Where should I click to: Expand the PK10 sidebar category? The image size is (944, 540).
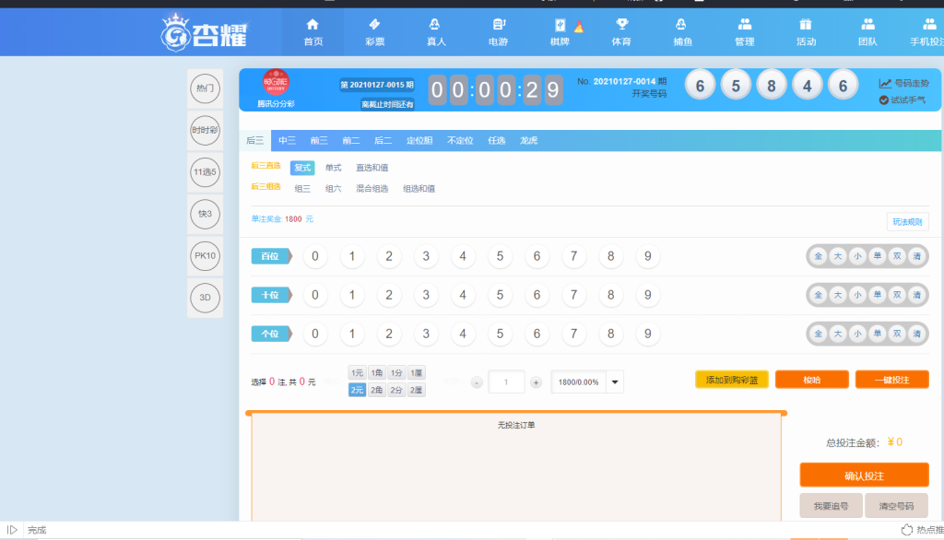pyautogui.click(x=205, y=256)
